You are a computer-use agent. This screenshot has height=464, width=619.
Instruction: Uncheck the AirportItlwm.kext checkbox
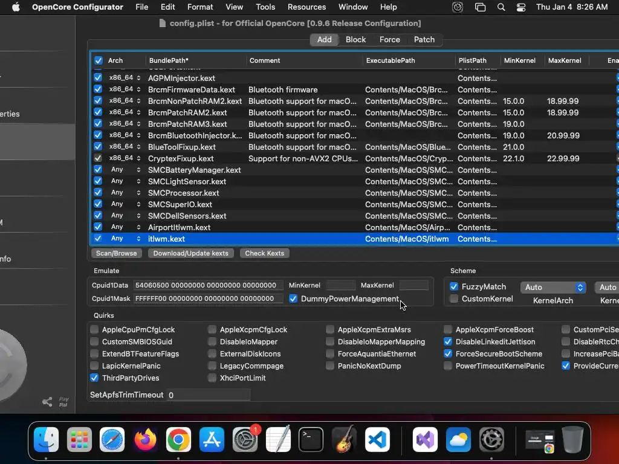(98, 227)
